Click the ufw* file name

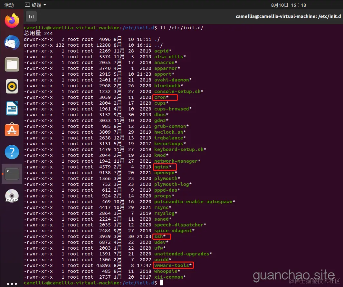tap(160, 248)
